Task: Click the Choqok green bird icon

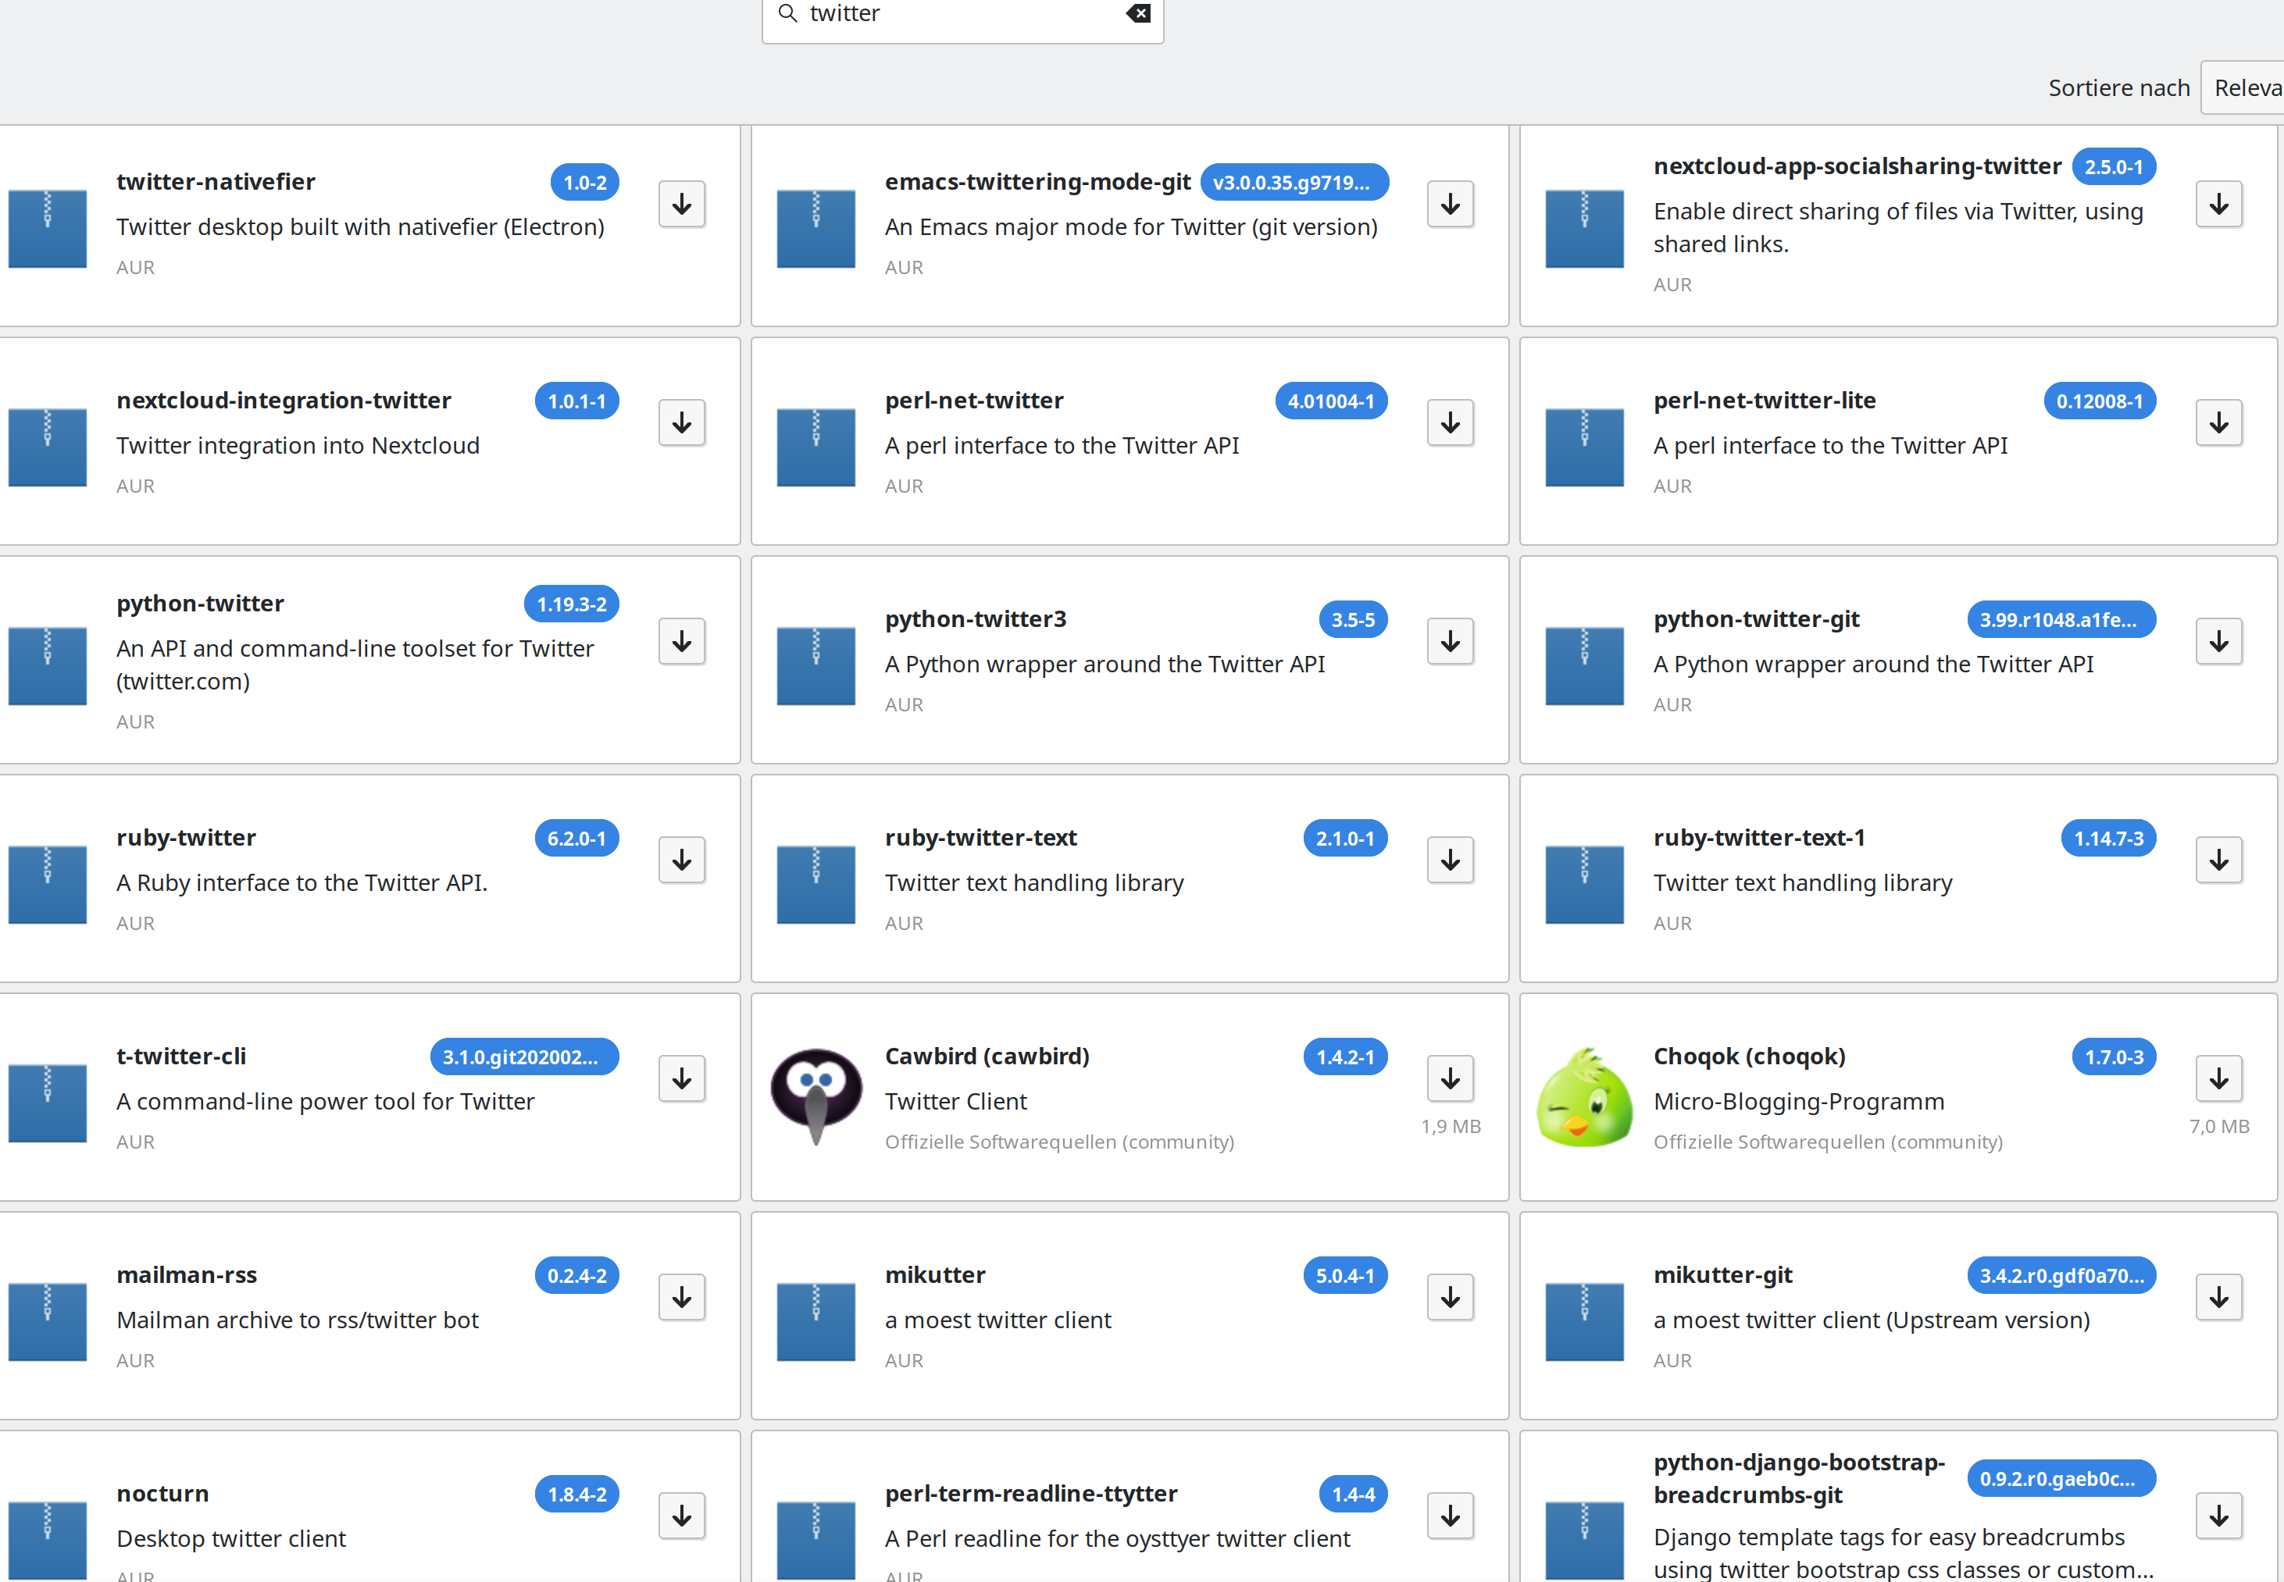Action: pos(1584,1097)
